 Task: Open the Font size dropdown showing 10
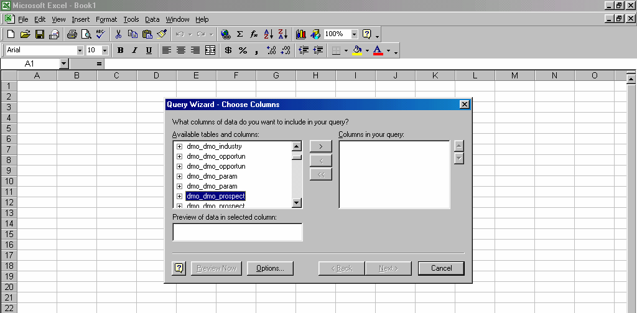click(105, 50)
